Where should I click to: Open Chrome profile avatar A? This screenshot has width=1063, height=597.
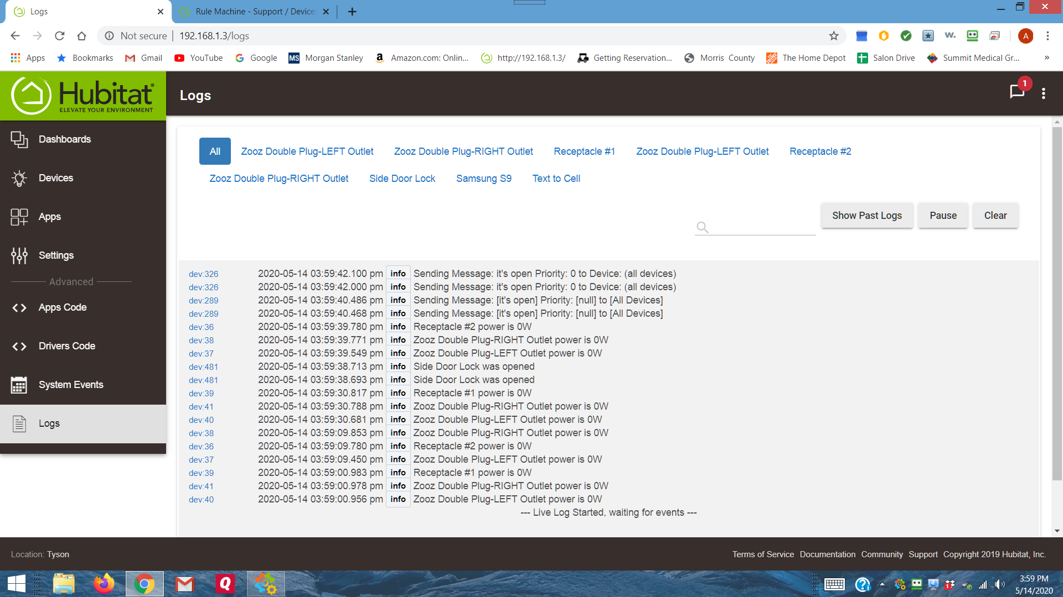point(1025,36)
